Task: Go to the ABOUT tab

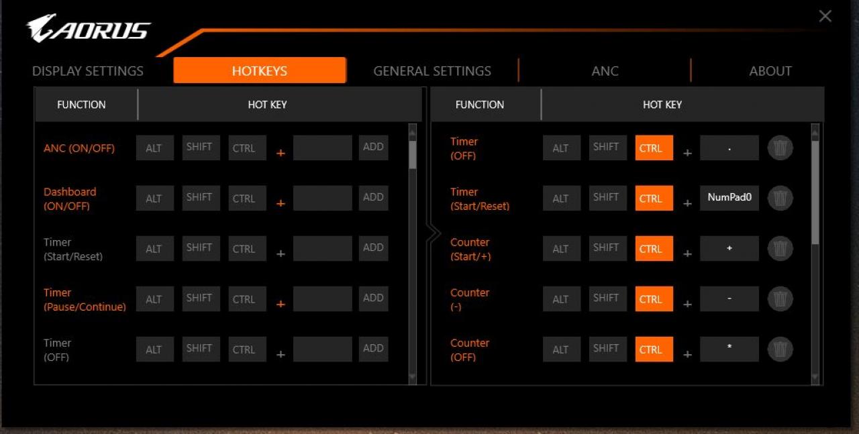Action: tap(770, 71)
